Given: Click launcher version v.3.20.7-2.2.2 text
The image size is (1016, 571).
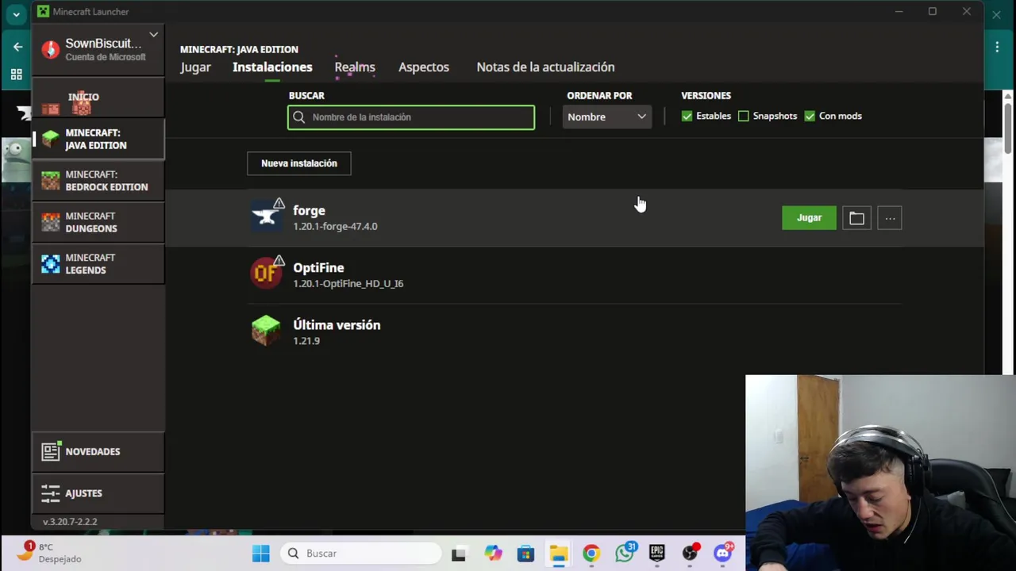Looking at the screenshot, I should (x=70, y=522).
